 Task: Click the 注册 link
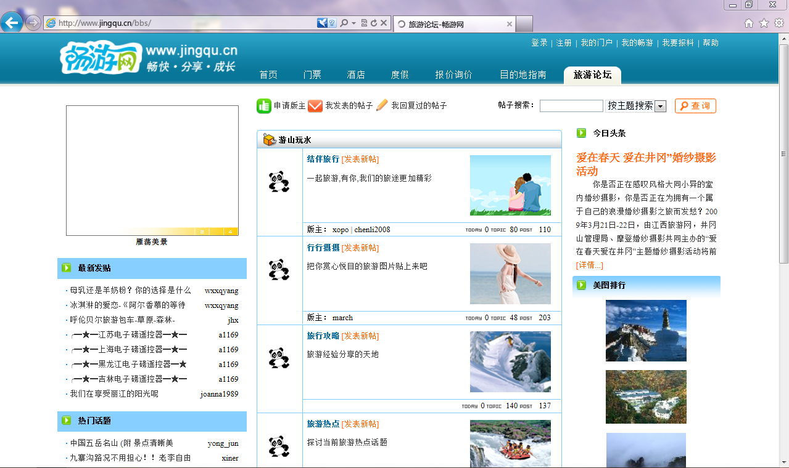(x=564, y=42)
